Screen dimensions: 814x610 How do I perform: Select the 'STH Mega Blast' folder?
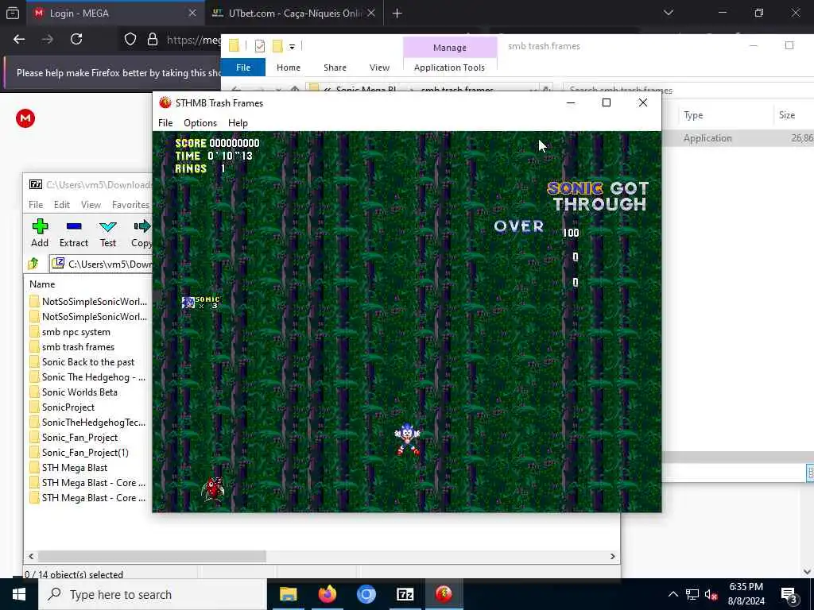point(74,467)
